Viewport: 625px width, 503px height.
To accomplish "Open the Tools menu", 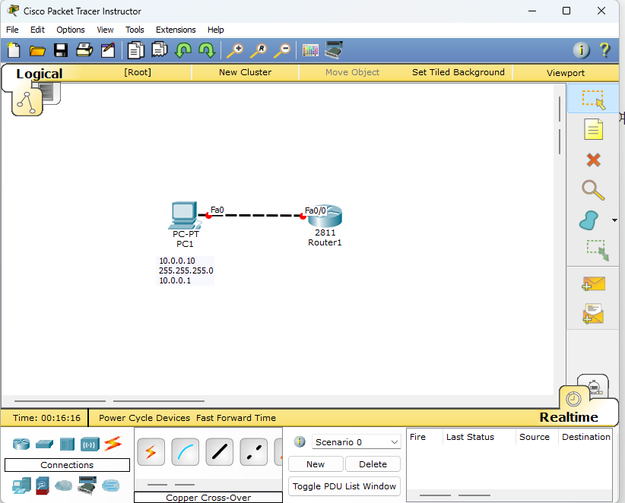I will (x=135, y=30).
